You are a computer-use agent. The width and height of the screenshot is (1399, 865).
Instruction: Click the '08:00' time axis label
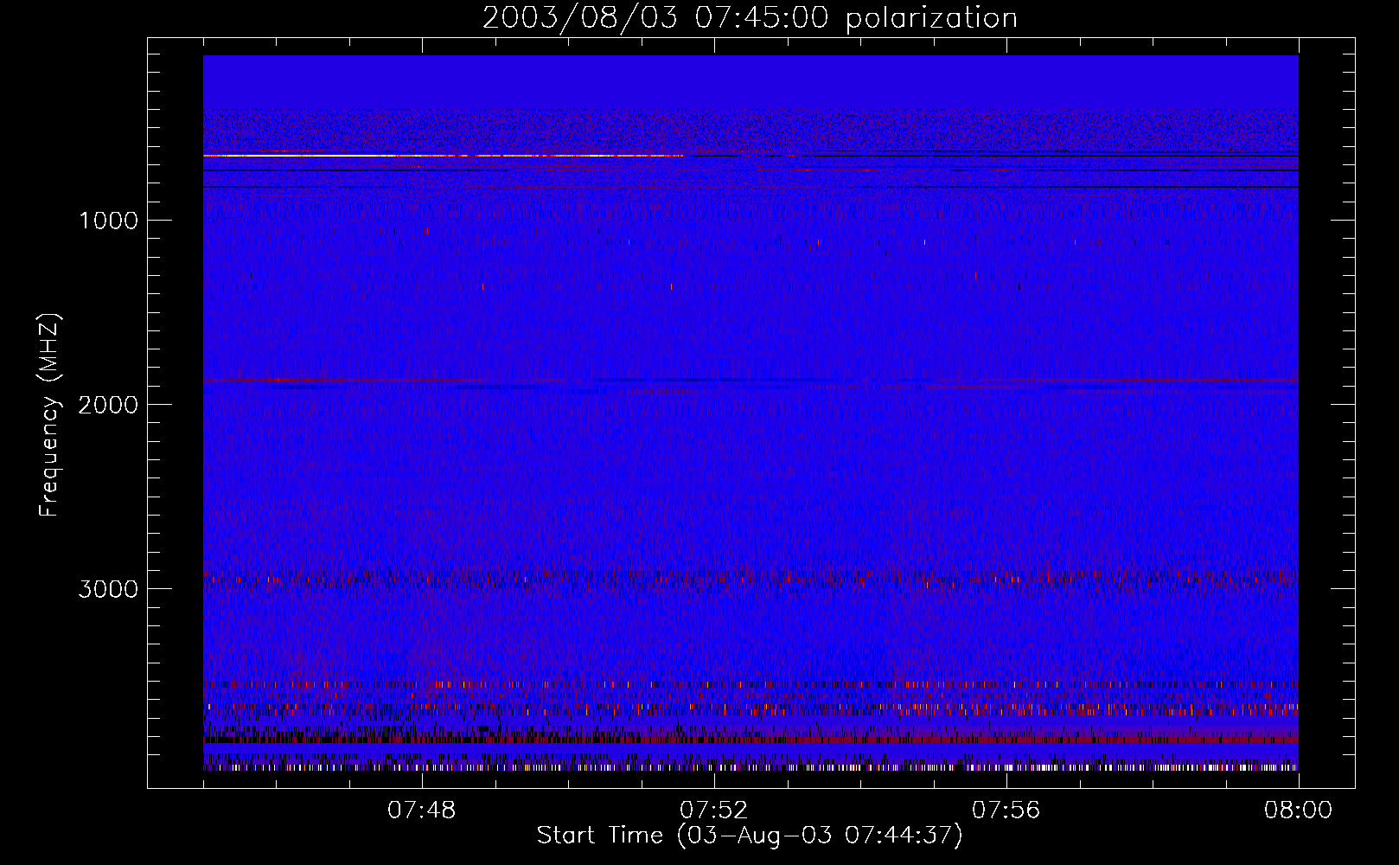[1298, 811]
